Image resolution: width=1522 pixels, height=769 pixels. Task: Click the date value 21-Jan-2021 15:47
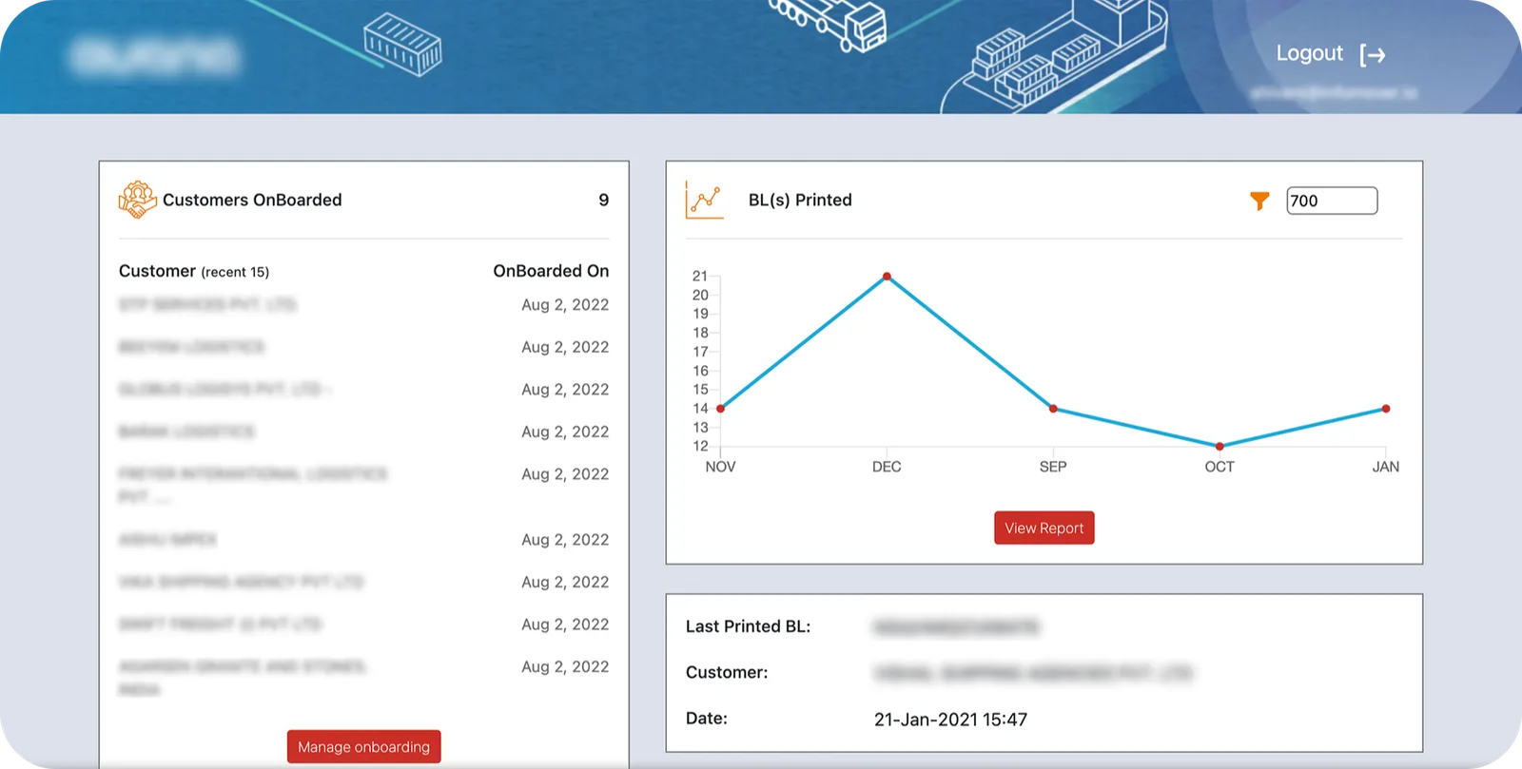click(x=950, y=720)
